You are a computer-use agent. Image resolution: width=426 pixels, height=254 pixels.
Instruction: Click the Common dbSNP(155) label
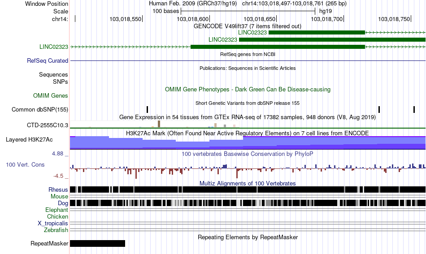[40, 109]
